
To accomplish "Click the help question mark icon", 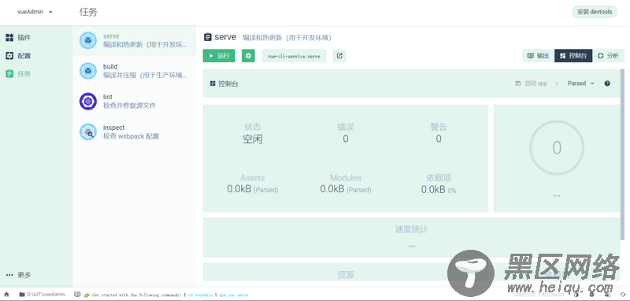I will click(x=607, y=84).
